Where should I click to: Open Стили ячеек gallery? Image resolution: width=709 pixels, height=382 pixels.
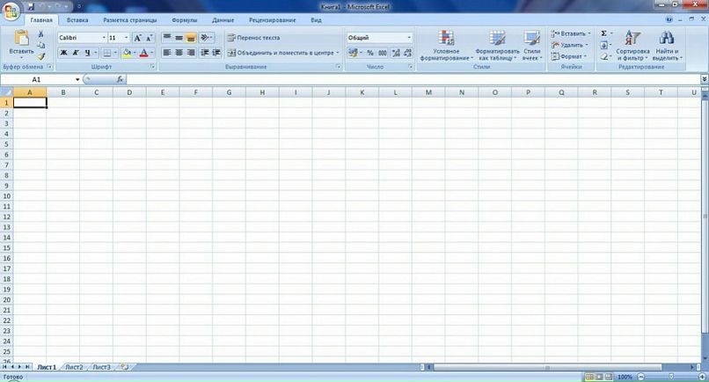pyautogui.click(x=531, y=46)
